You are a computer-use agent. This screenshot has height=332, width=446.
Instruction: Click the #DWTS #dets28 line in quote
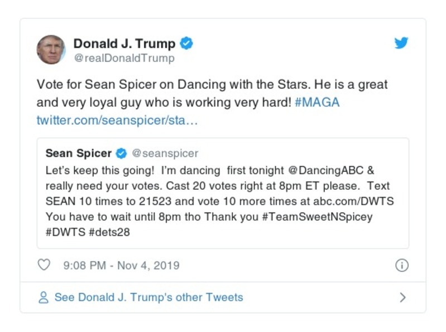[x=88, y=232]
